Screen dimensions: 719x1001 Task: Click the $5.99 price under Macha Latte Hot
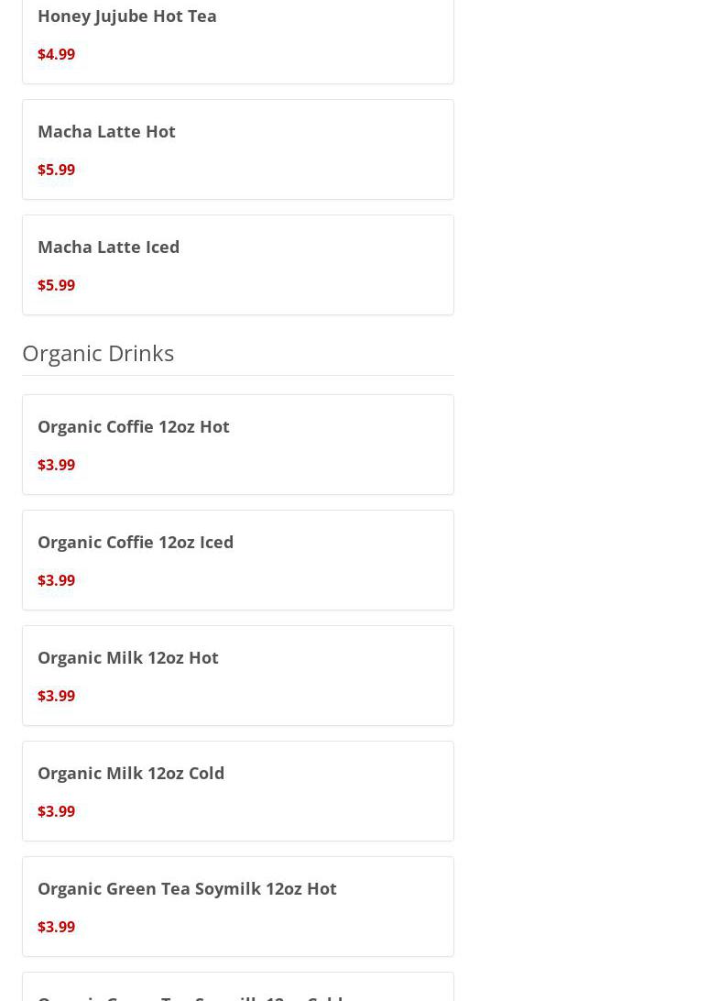point(56,170)
